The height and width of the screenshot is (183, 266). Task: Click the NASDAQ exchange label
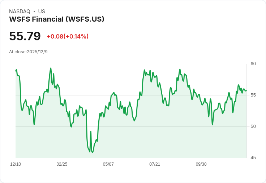coord(20,12)
